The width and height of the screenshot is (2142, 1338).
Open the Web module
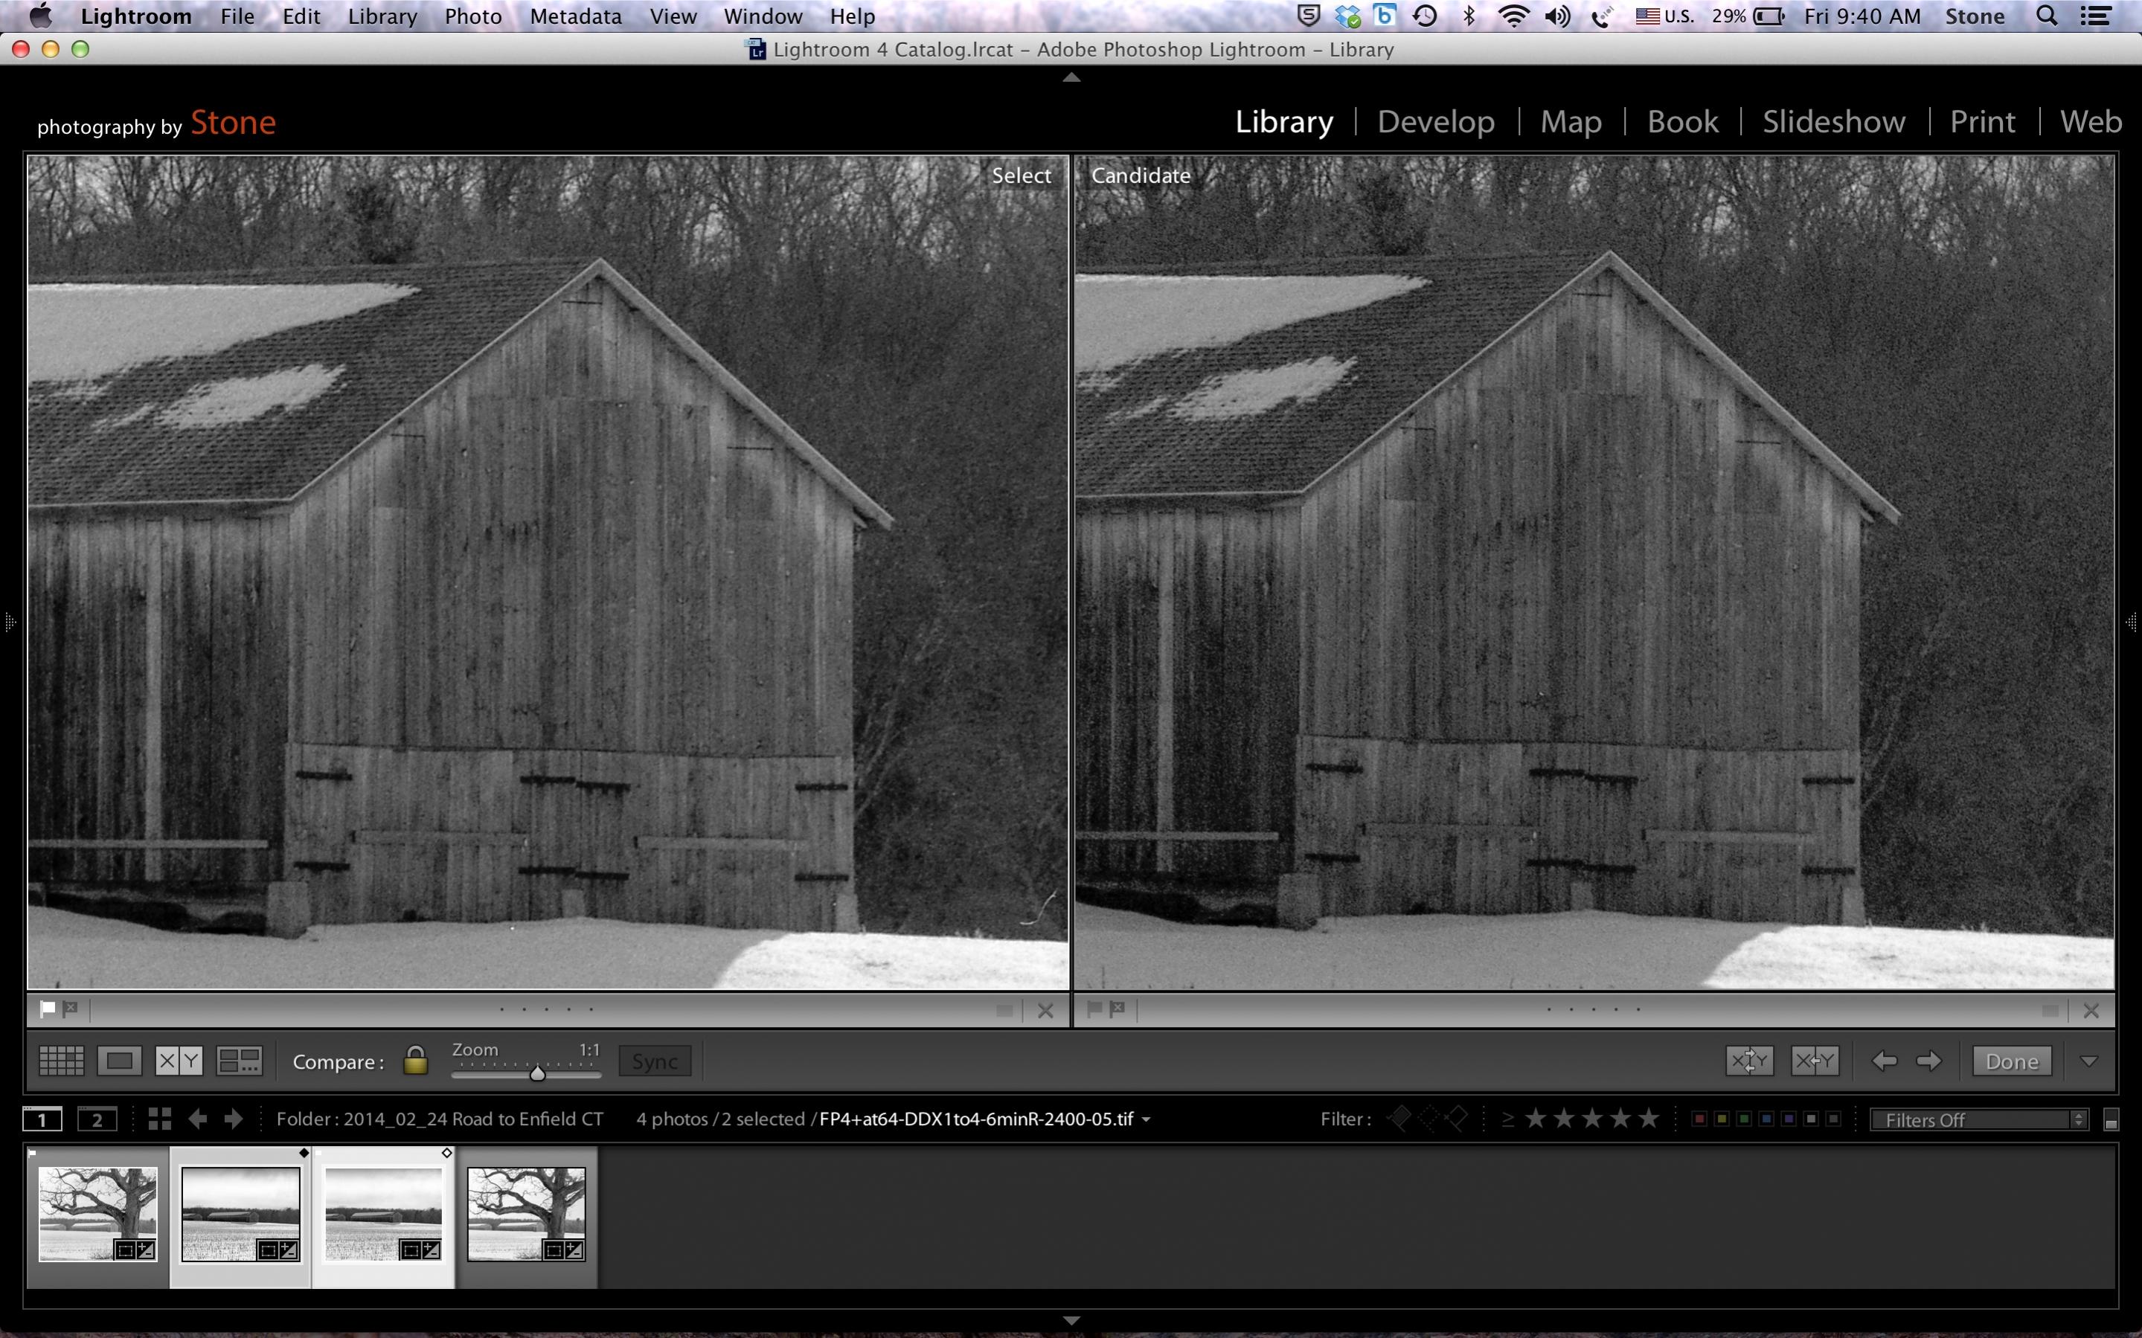pyautogui.click(x=2091, y=121)
